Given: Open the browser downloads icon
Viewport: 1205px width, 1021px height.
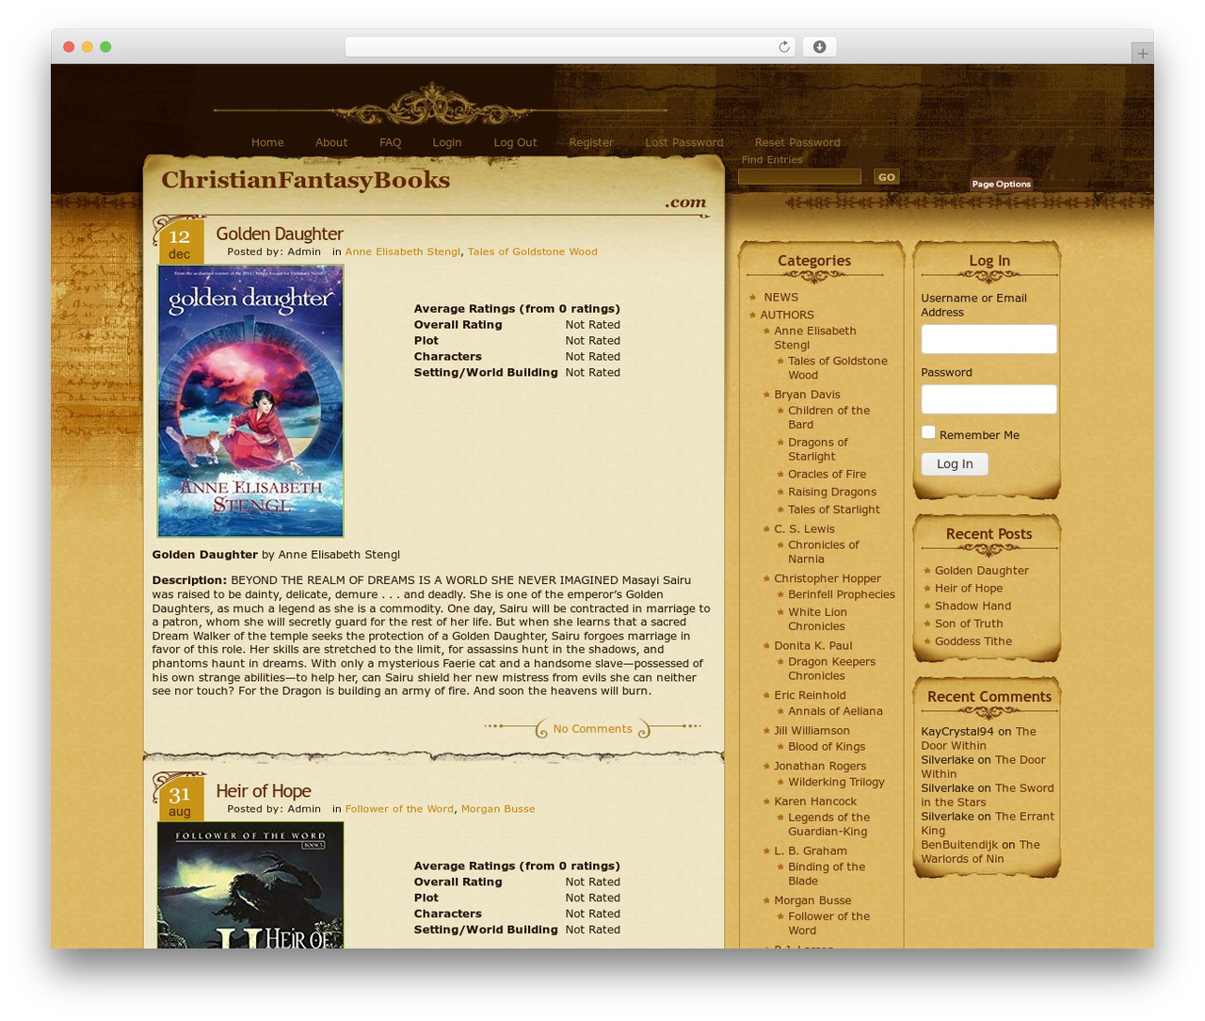Looking at the screenshot, I should [x=819, y=47].
